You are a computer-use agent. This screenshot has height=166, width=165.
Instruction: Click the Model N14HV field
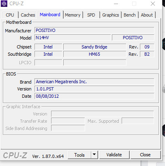[x=73, y=38]
